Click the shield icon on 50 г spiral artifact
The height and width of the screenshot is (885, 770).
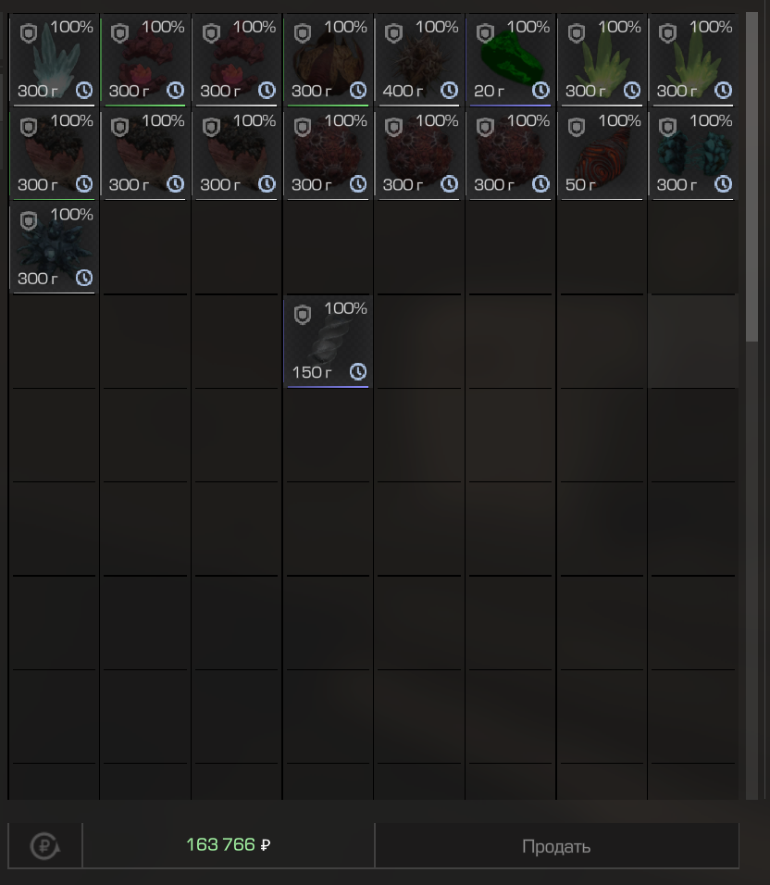[576, 127]
